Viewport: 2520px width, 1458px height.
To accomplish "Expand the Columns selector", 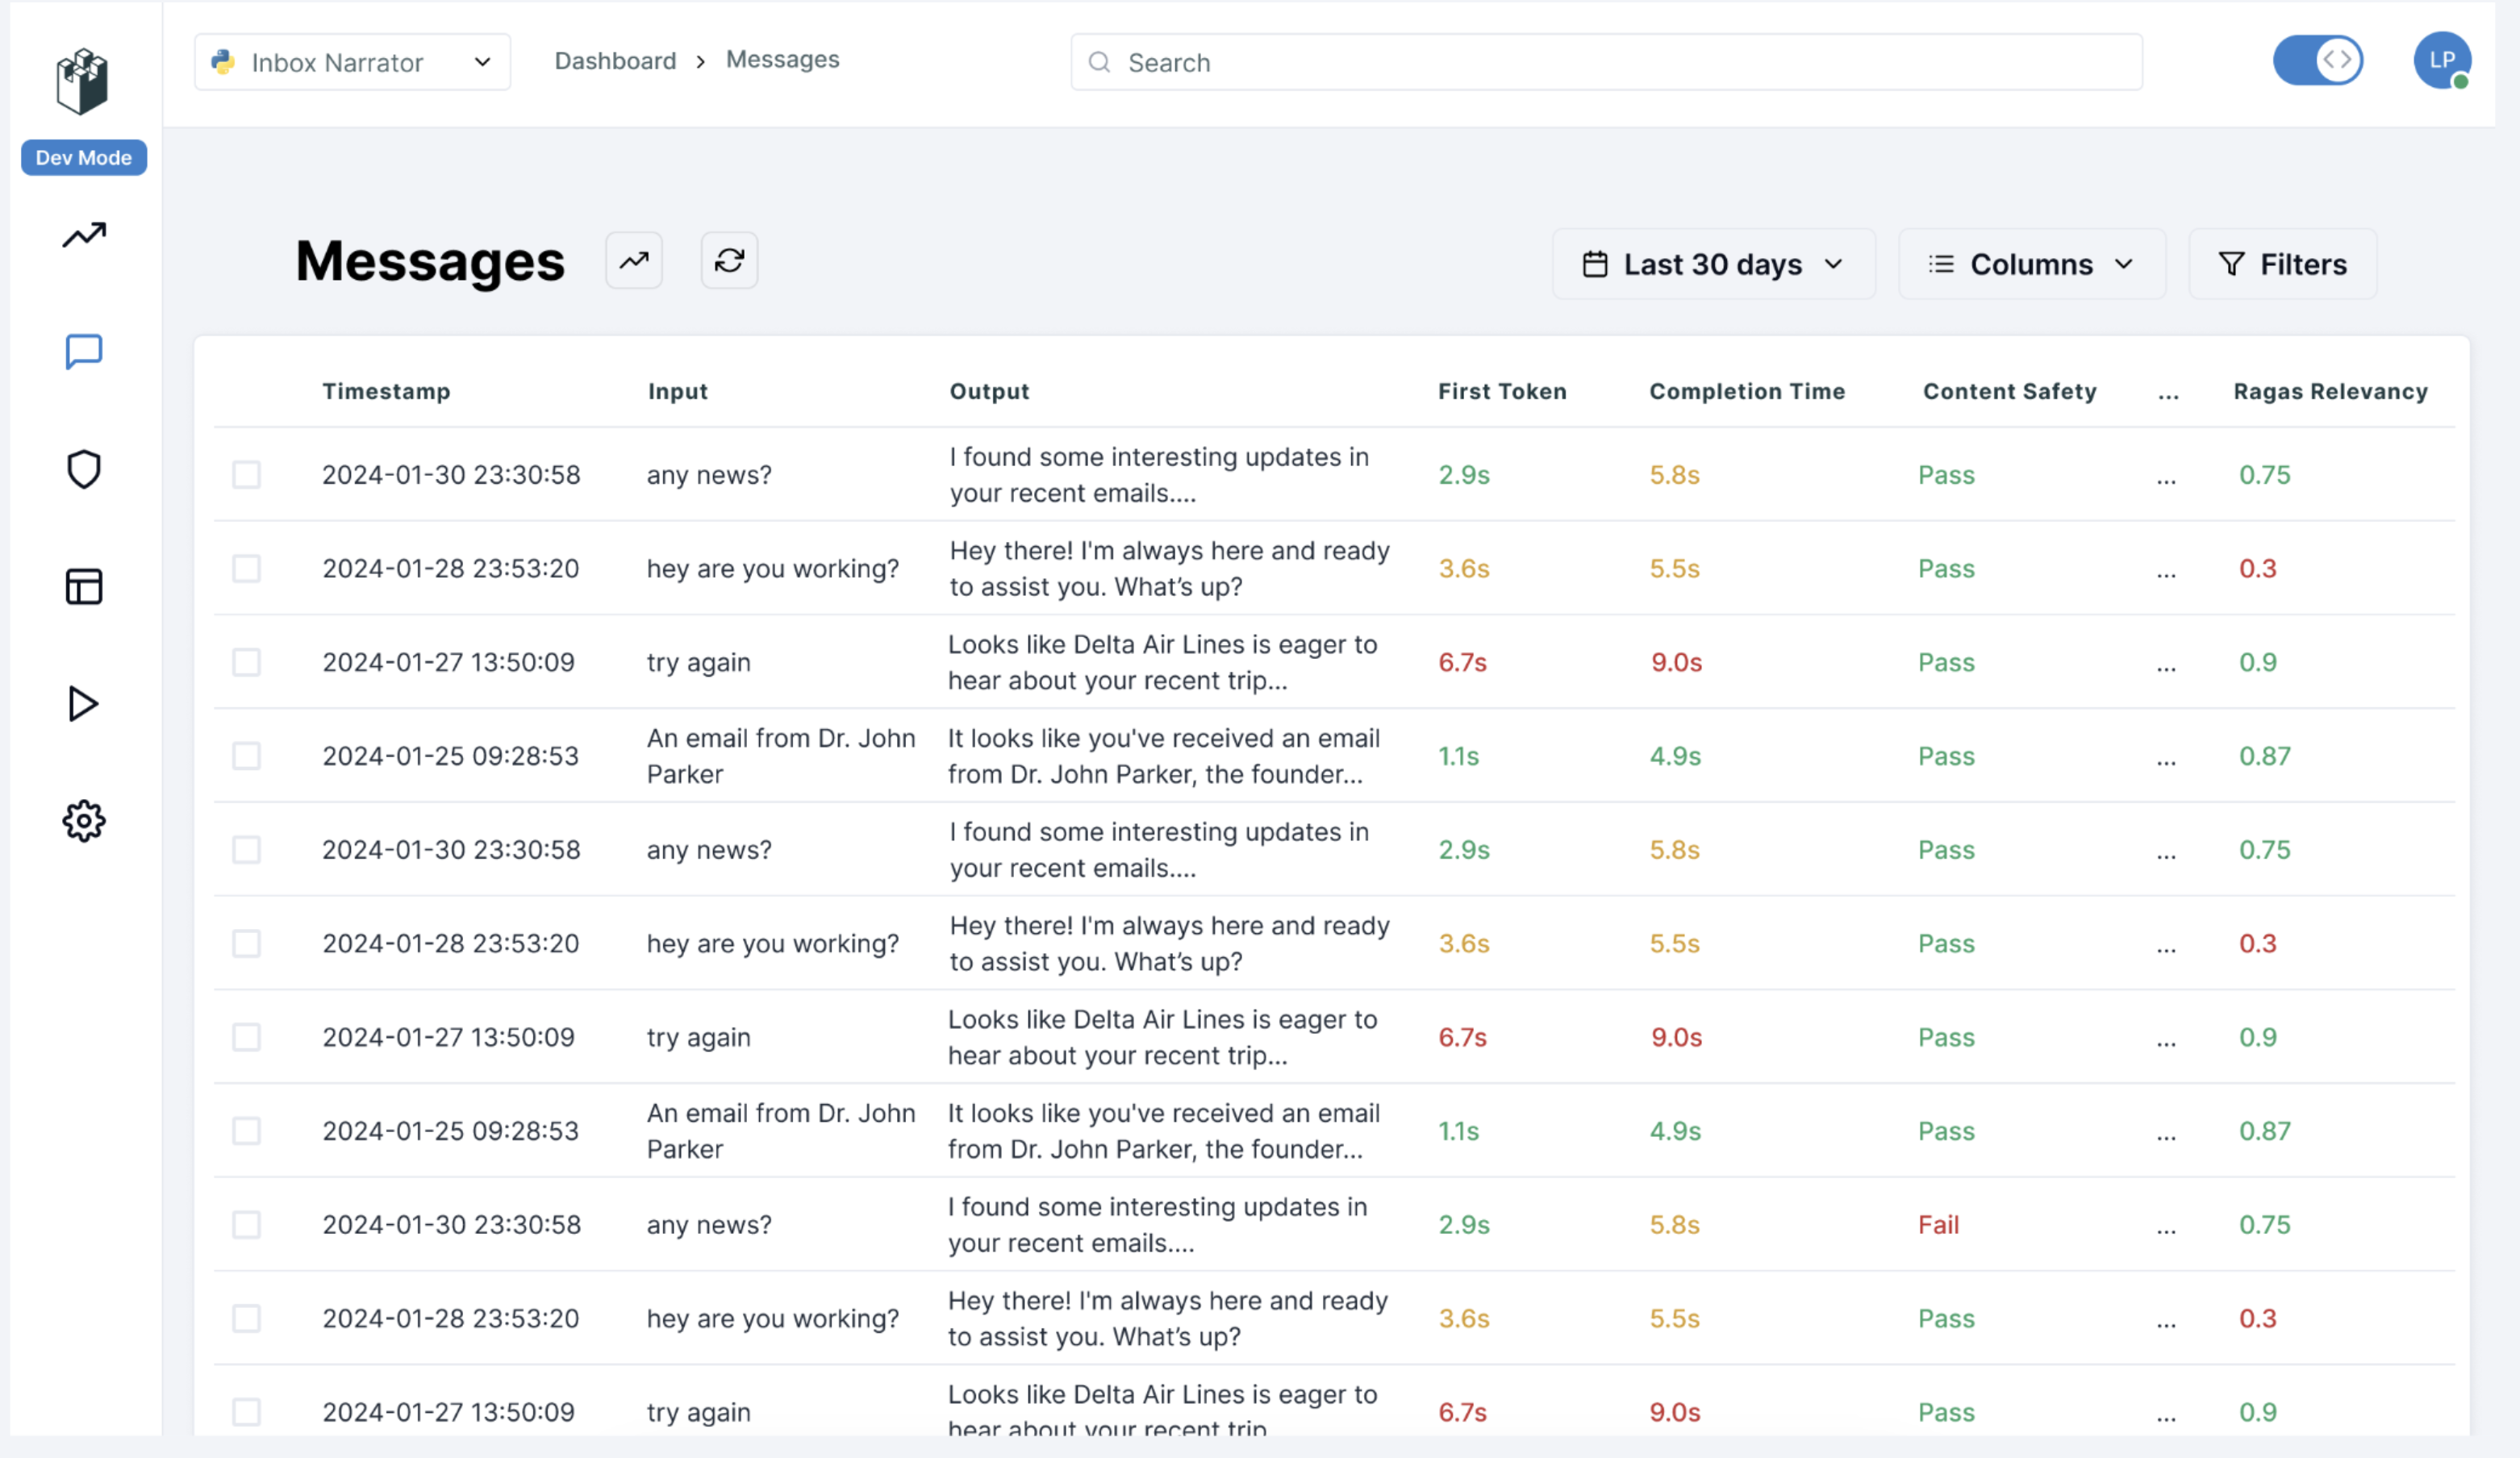I will [2031, 263].
